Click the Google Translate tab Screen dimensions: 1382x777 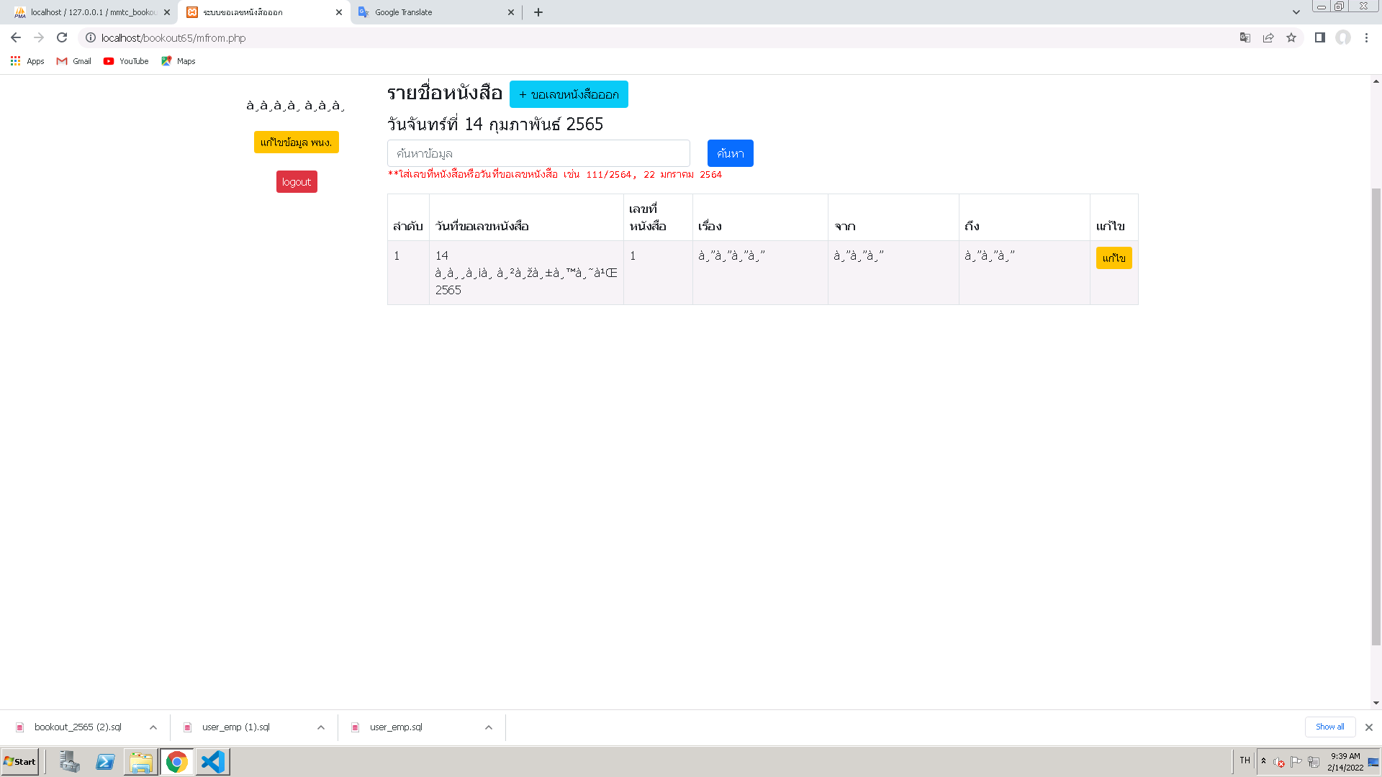(x=435, y=12)
